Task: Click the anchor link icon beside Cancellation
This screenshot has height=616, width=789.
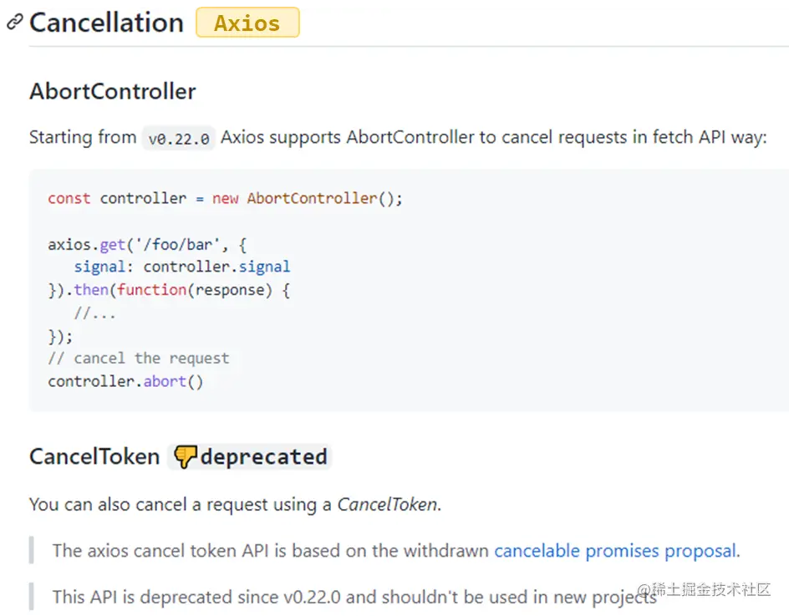Action: point(14,22)
